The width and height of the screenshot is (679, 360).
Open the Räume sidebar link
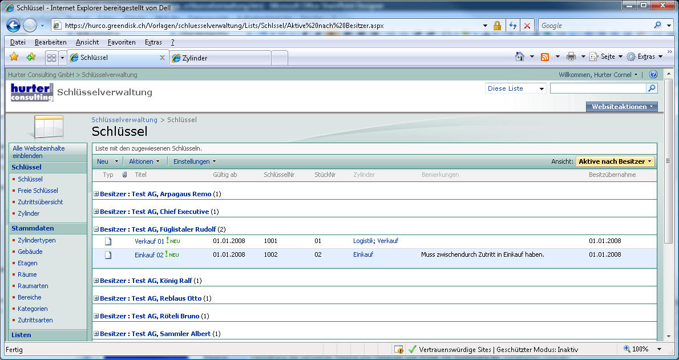pyautogui.click(x=27, y=274)
